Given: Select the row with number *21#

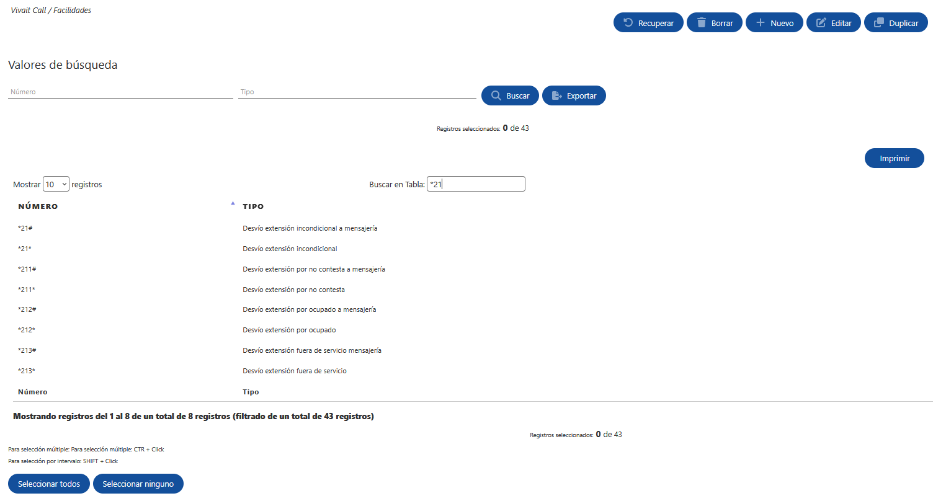Looking at the screenshot, I should click(471, 228).
